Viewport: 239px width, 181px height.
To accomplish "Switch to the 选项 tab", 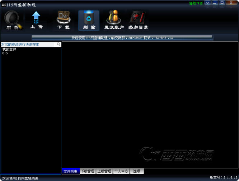I will [x=137, y=171].
